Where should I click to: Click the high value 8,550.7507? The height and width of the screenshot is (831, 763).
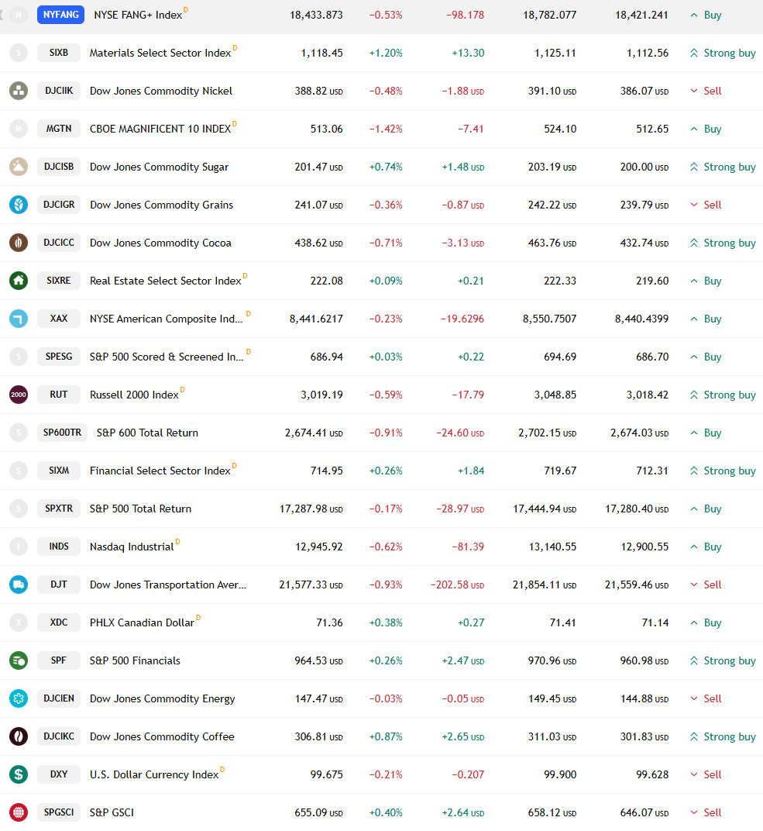550,319
